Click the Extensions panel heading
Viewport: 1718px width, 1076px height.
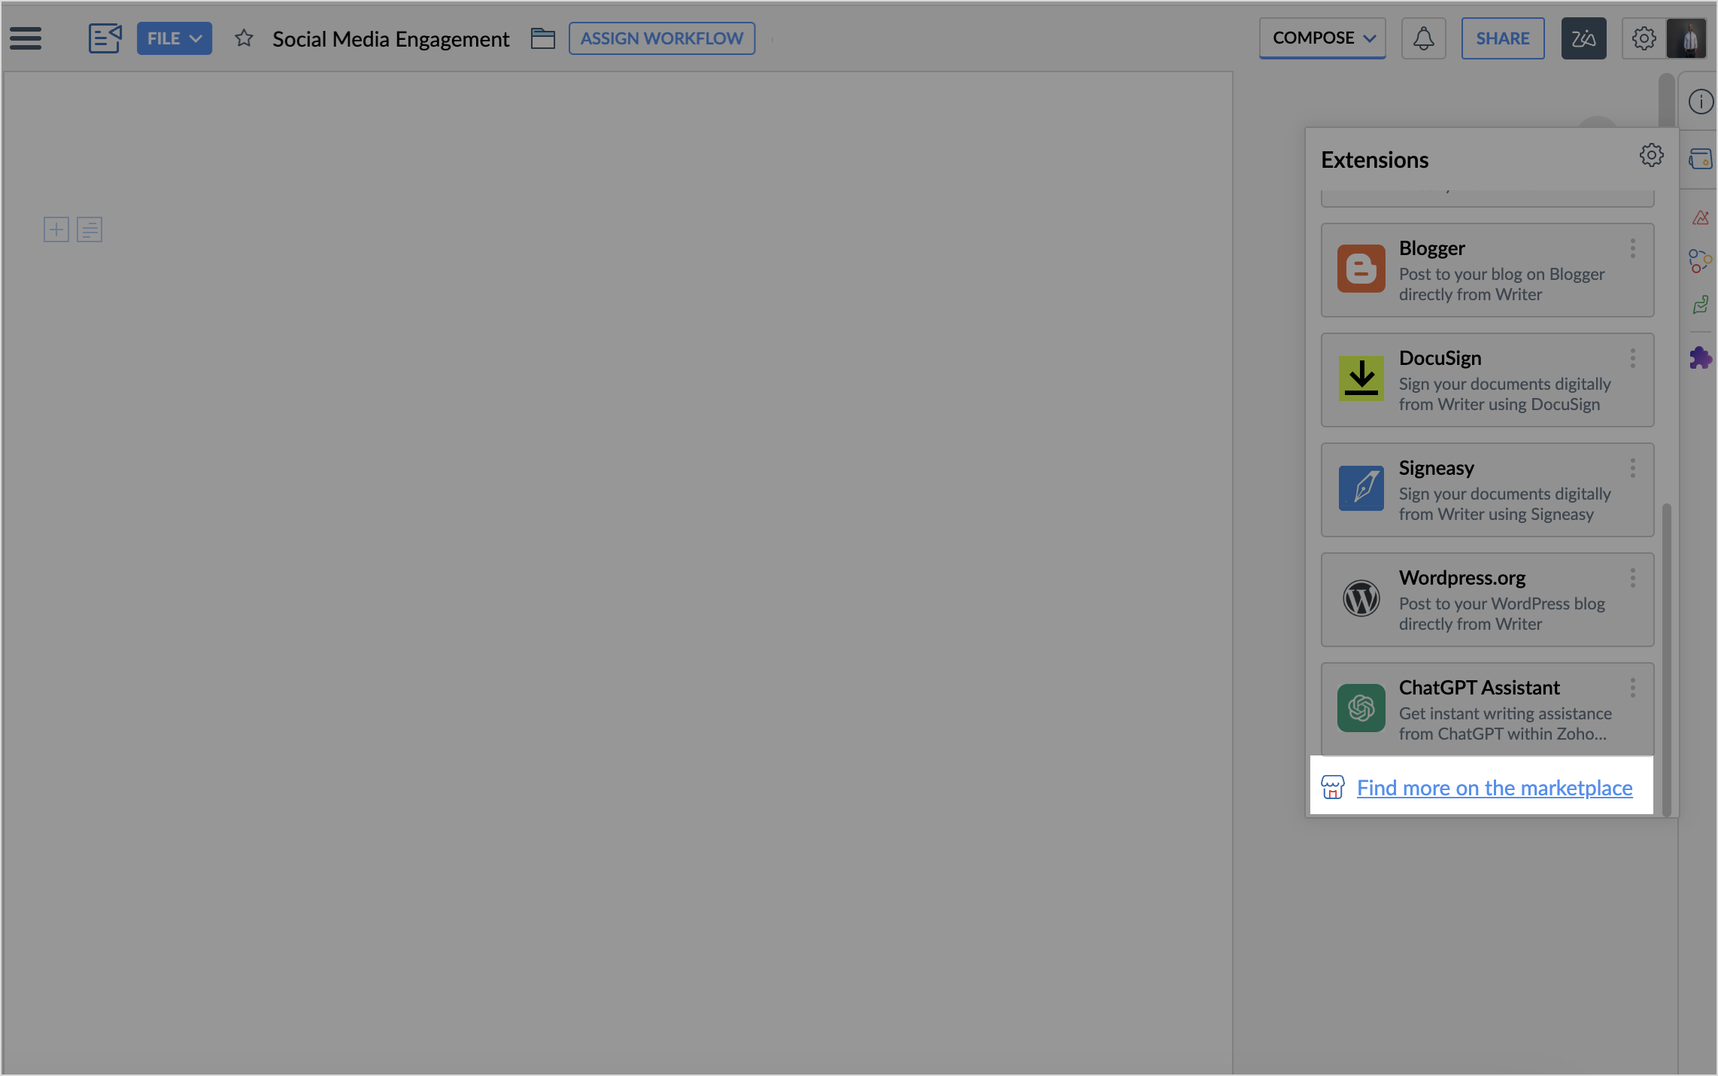(1374, 160)
